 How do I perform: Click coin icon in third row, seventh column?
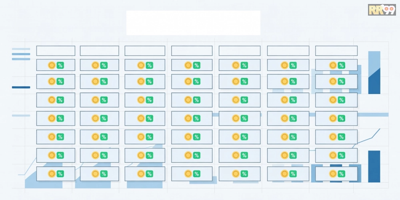coord(333,100)
